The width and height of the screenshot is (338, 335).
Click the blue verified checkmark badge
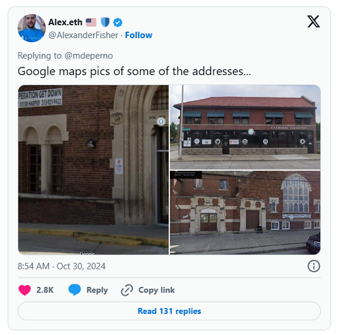[x=118, y=22]
